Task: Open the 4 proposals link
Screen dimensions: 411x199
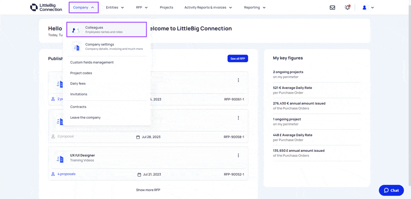Action: [x=66, y=174]
